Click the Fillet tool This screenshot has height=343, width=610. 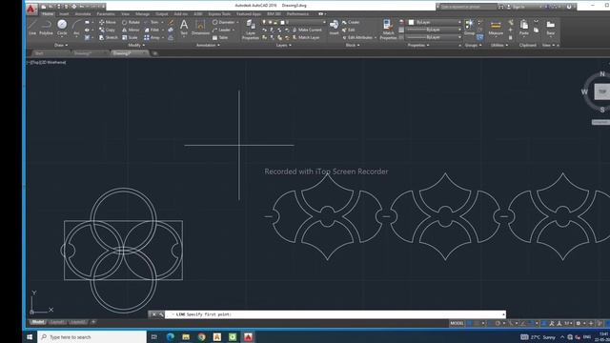tap(152, 30)
